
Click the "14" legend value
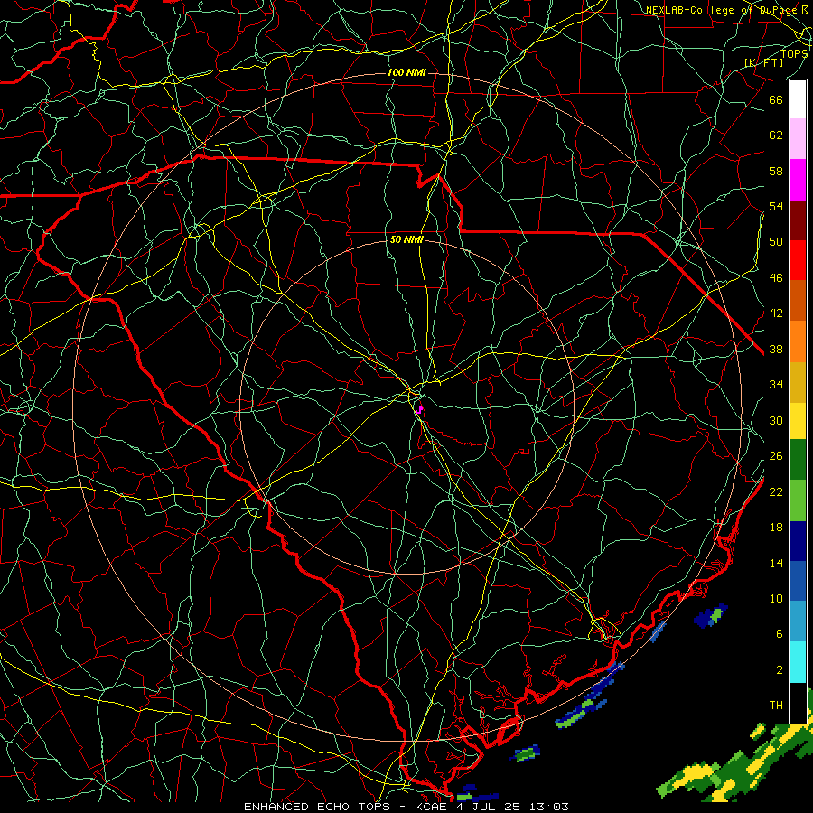(776, 563)
